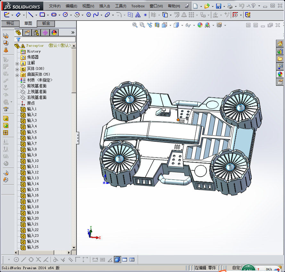
Task: Switch to the 钣金 tab
Action: coord(46,23)
